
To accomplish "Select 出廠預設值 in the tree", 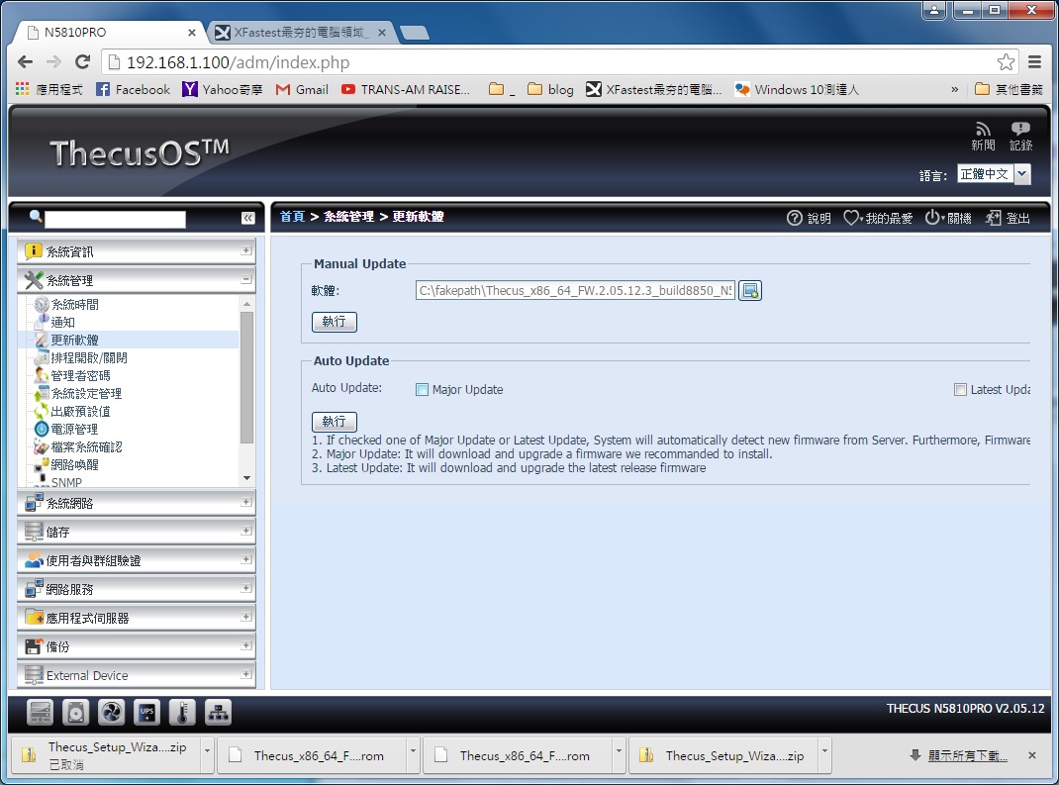I will tap(80, 411).
